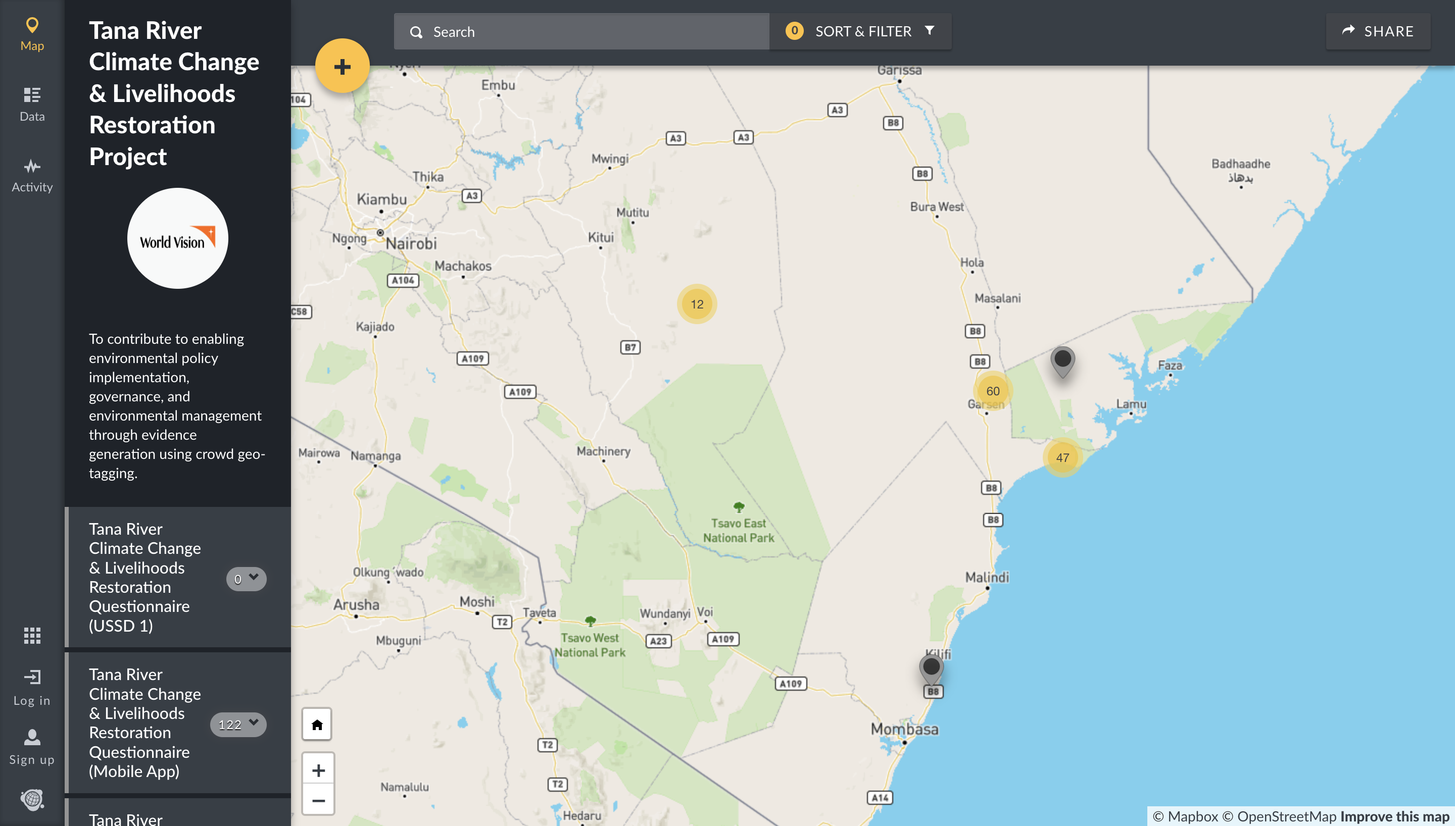
Task: Zoom out the map with minus button
Action: (318, 800)
